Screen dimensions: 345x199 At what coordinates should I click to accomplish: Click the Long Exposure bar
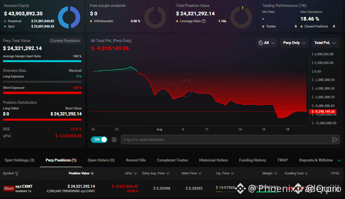point(42,82)
